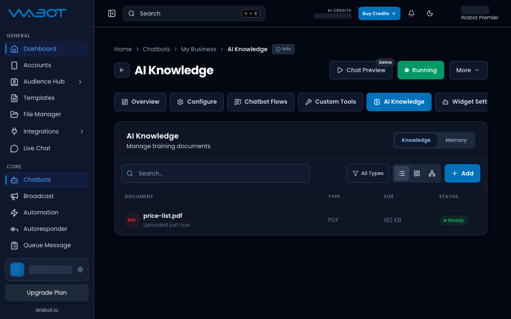Click the SIZE column header
This screenshot has width=511, height=319.
tap(389, 196)
